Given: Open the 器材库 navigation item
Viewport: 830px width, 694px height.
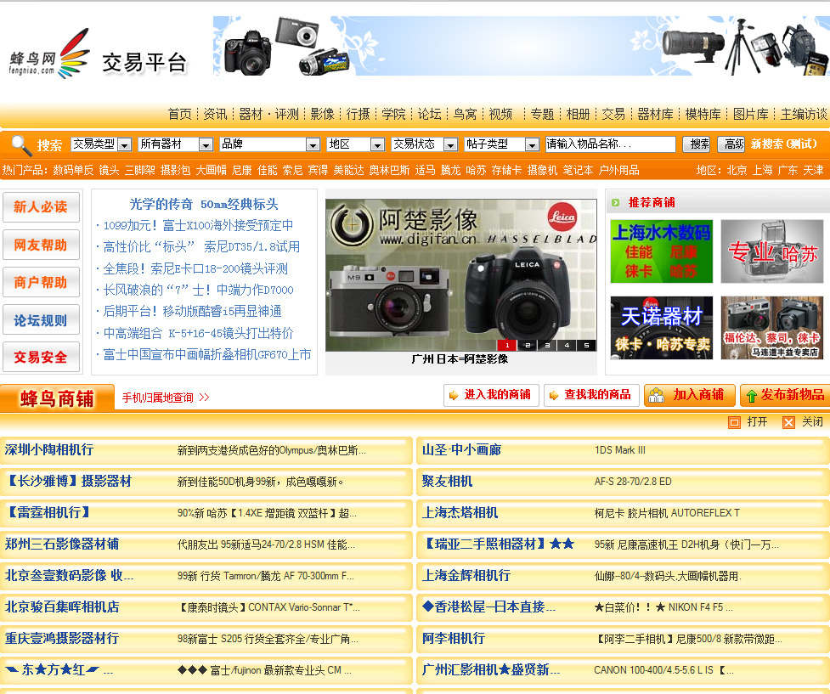Looking at the screenshot, I should coord(655,114).
